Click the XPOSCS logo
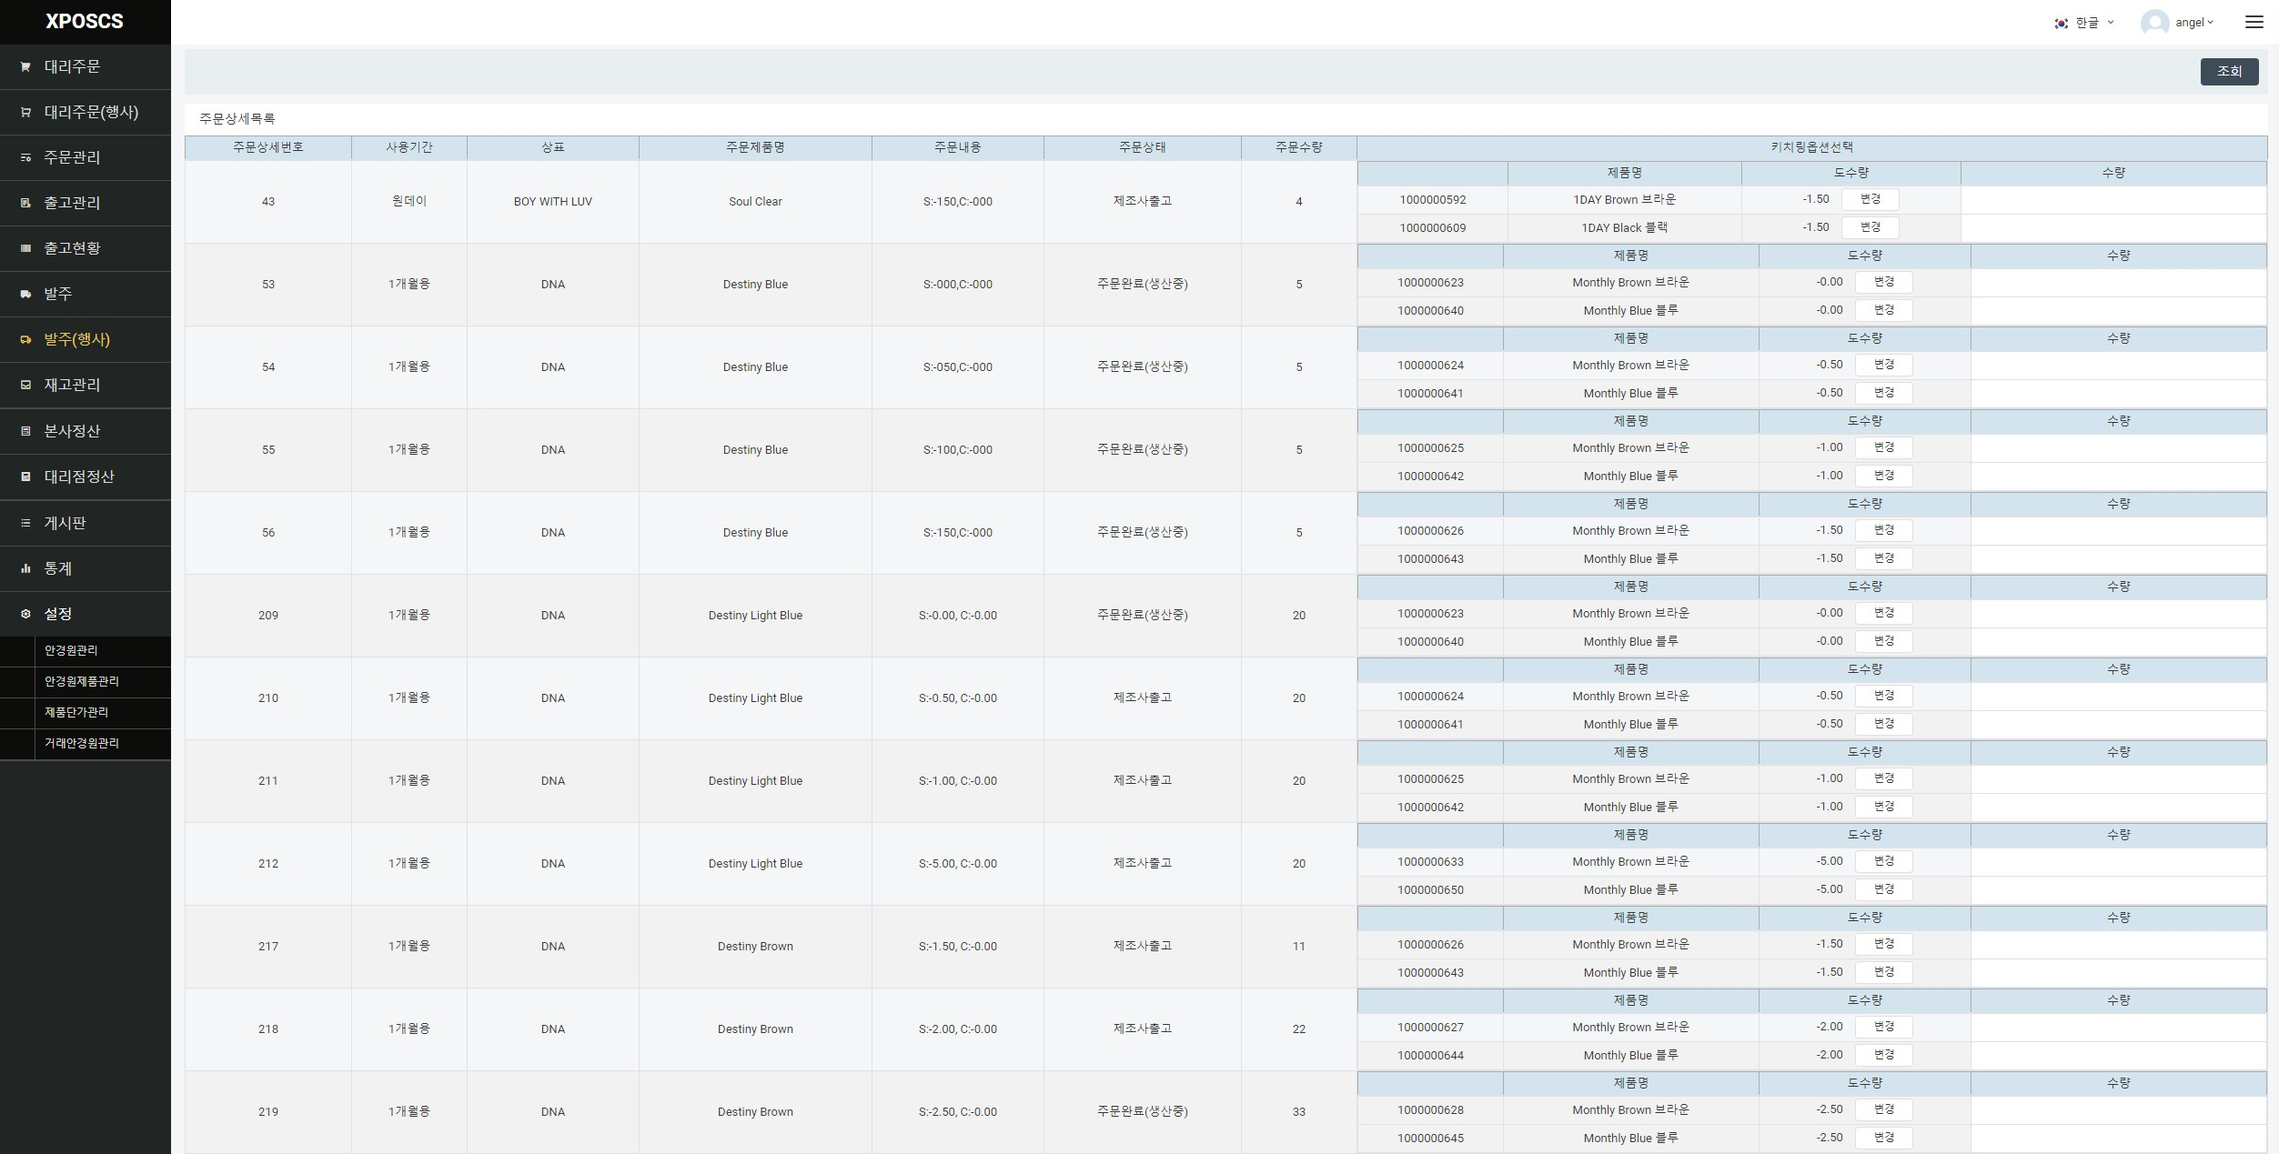This screenshot has height=1154, width=2279. (85, 21)
